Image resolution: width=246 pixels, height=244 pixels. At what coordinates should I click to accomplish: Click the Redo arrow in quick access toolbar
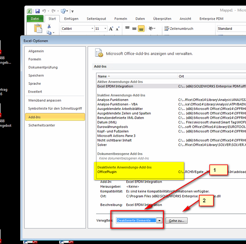point(54,11)
